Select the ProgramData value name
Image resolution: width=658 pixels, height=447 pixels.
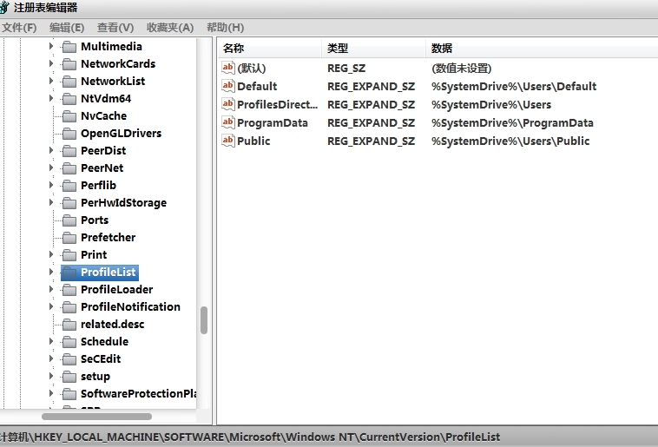[x=273, y=123]
